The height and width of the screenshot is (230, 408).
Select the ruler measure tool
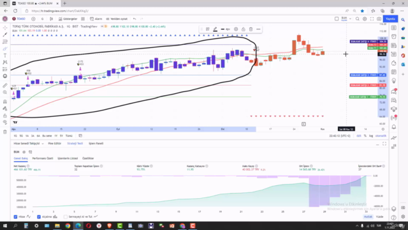(x=5, y=85)
